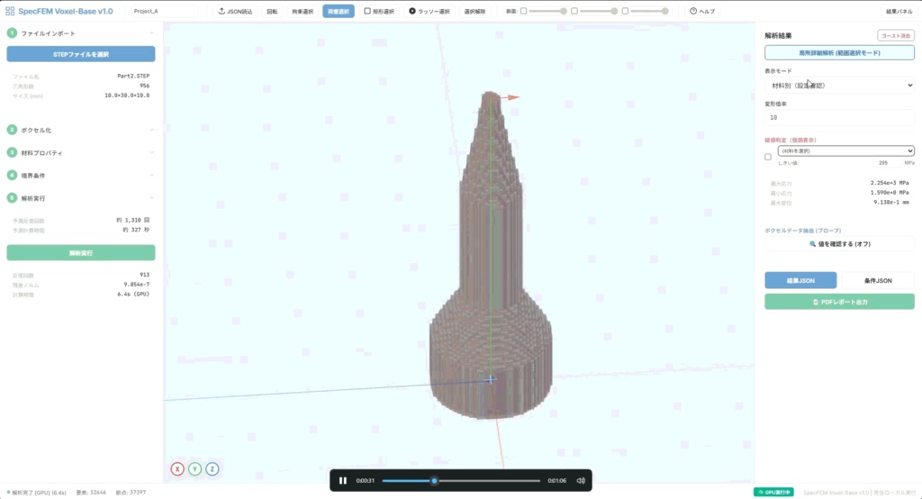922x499 pixels.
Task: Open the 材料を選択 material dropdown
Action: point(845,150)
